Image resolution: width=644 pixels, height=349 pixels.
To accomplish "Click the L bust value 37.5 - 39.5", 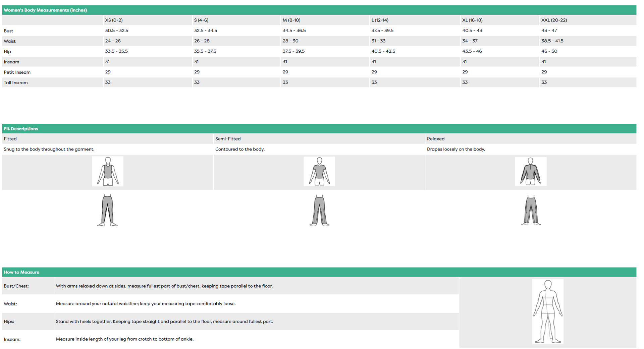I will pyautogui.click(x=382, y=31).
